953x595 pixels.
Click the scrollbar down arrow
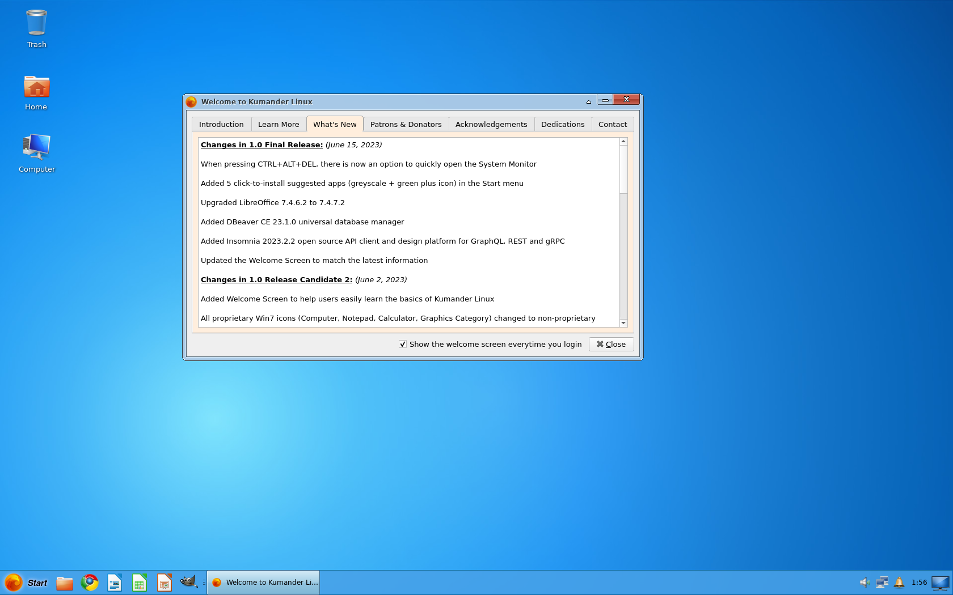tap(623, 323)
